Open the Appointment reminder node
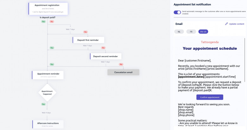 click(x=48, y=75)
